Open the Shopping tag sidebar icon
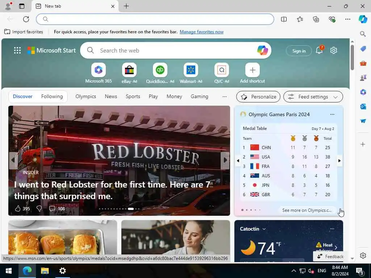371x278 pixels. pyautogui.click(x=363, y=49)
